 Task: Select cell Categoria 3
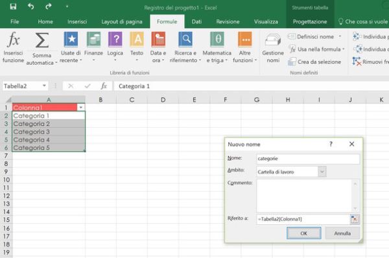[x=49, y=132]
